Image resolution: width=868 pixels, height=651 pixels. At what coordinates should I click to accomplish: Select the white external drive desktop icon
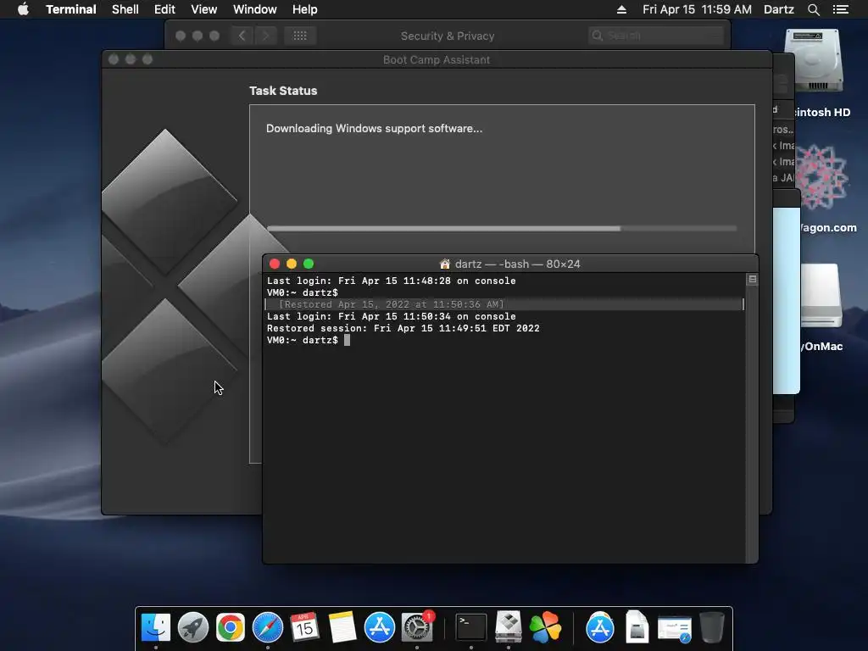(x=821, y=296)
